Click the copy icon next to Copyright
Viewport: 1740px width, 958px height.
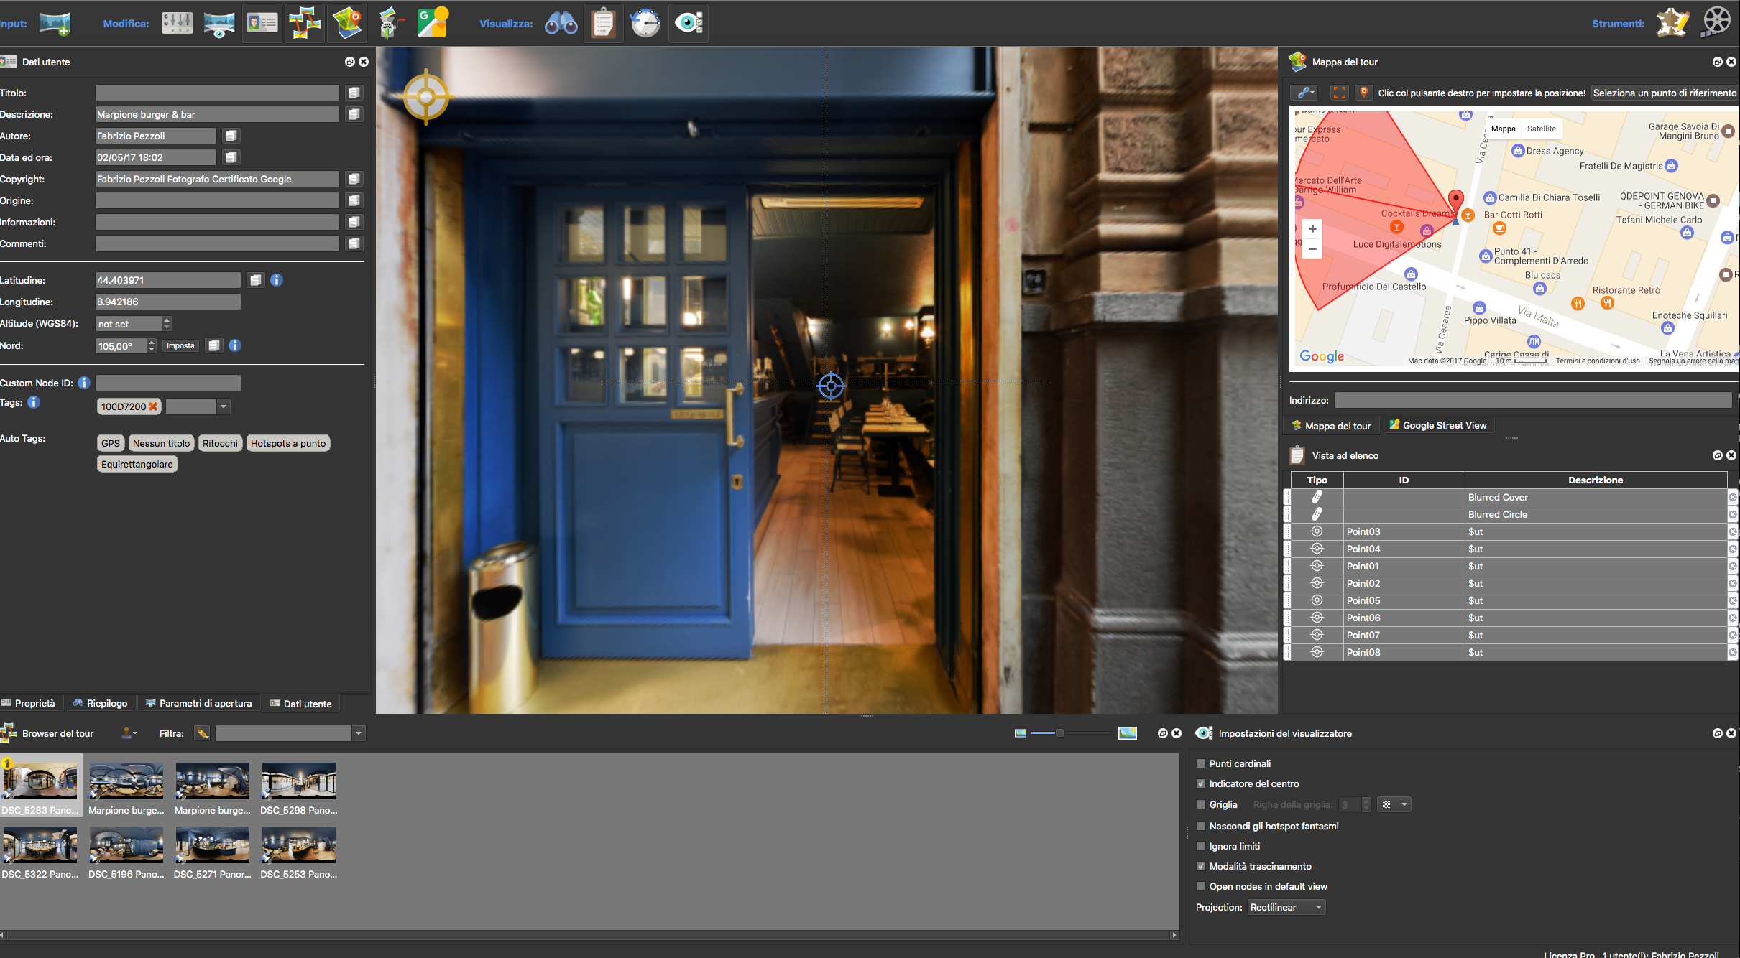click(x=354, y=179)
